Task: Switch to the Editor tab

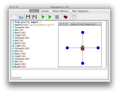Action: 34,11
